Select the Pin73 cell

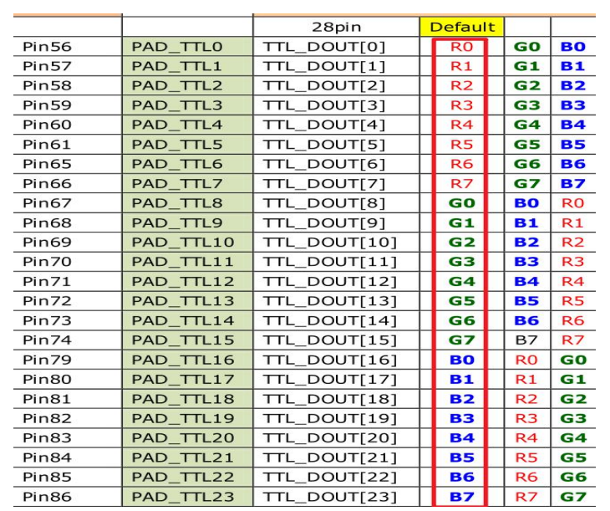coord(68,320)
